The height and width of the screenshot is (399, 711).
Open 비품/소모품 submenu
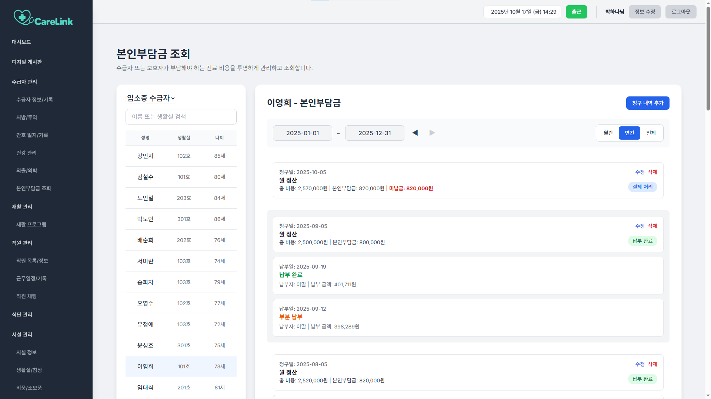[29, 388]
